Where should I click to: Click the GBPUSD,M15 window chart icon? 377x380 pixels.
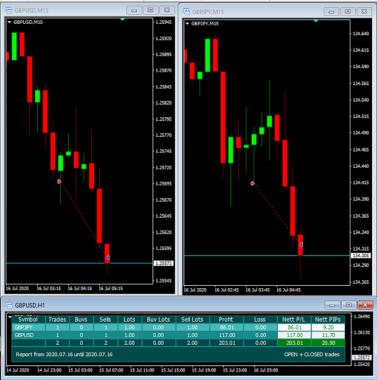9,10
